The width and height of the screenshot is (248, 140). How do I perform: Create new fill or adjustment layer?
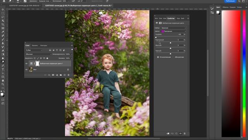pos(57,75)
